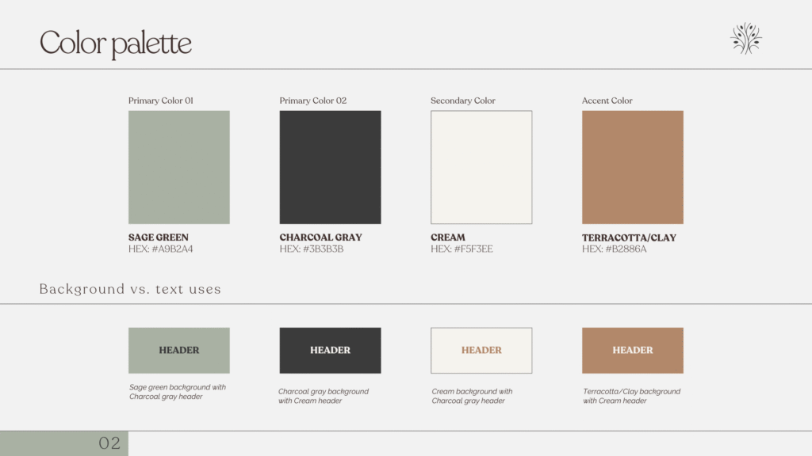
Task: Select the 'Cream background with Charcoal gray header' caption
Action: tap(473, 396)
